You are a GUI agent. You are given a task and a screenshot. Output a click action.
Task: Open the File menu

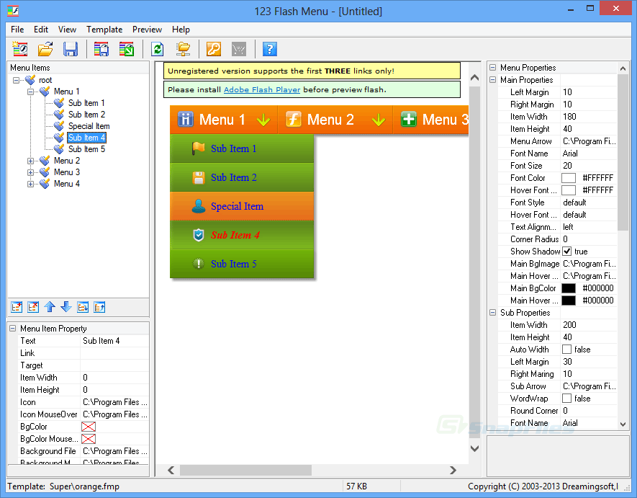[17, 30]
